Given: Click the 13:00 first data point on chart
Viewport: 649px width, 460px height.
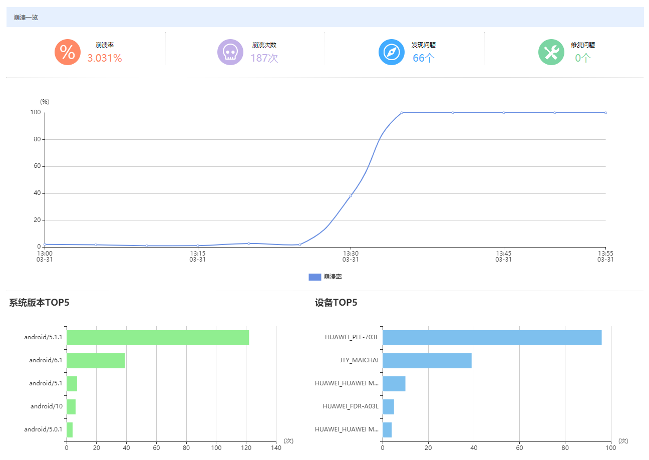Looking at the screenshot, I should (x=45, y=245).
